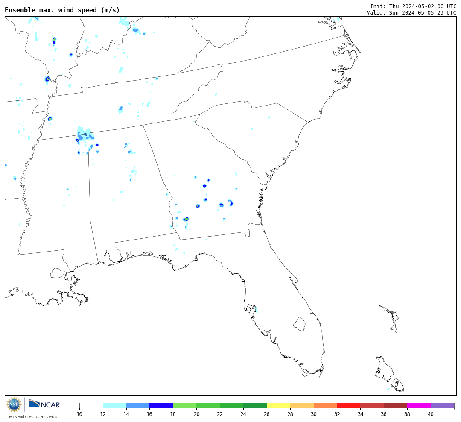Click the colorbar tick label 14
461x422 pixels.
pos(126,414)
